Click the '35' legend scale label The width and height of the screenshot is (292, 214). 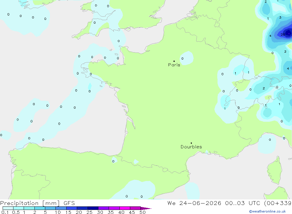click(x=111, y=212)
